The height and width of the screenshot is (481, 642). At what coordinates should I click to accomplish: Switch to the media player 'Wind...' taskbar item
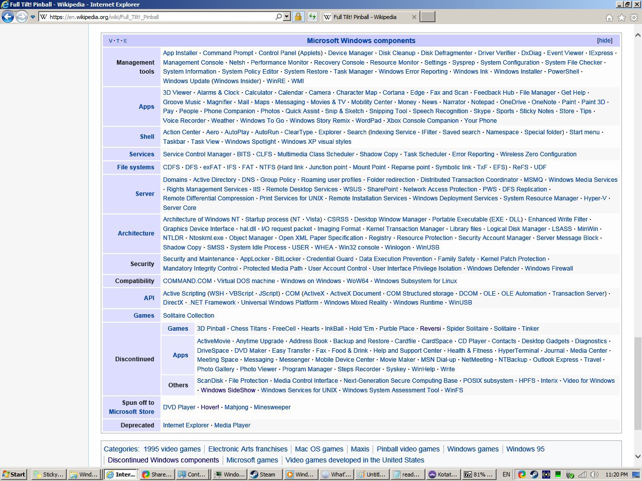(x=300, y=474)
